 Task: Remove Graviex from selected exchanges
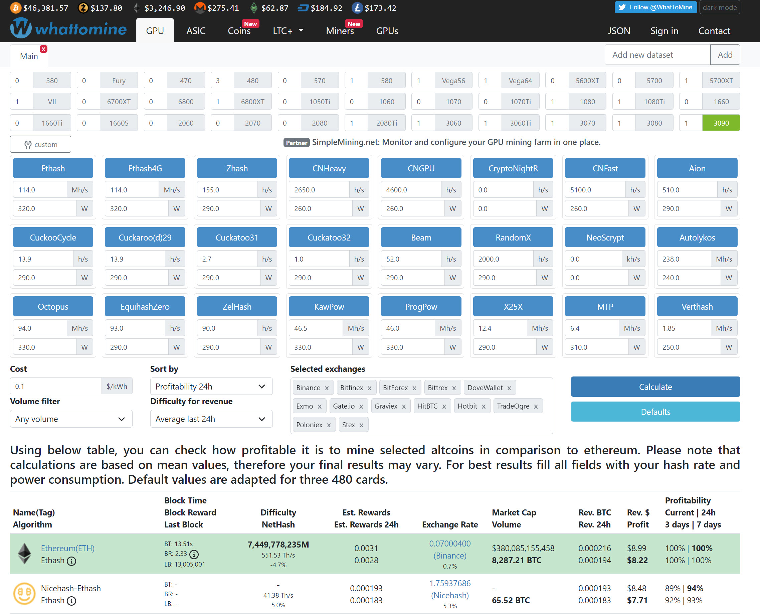(404, 407)
